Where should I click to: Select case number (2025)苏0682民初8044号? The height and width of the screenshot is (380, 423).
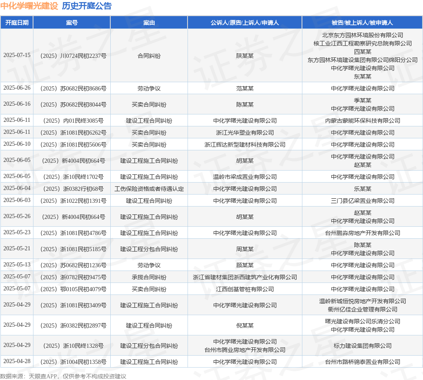pos(74,104)
